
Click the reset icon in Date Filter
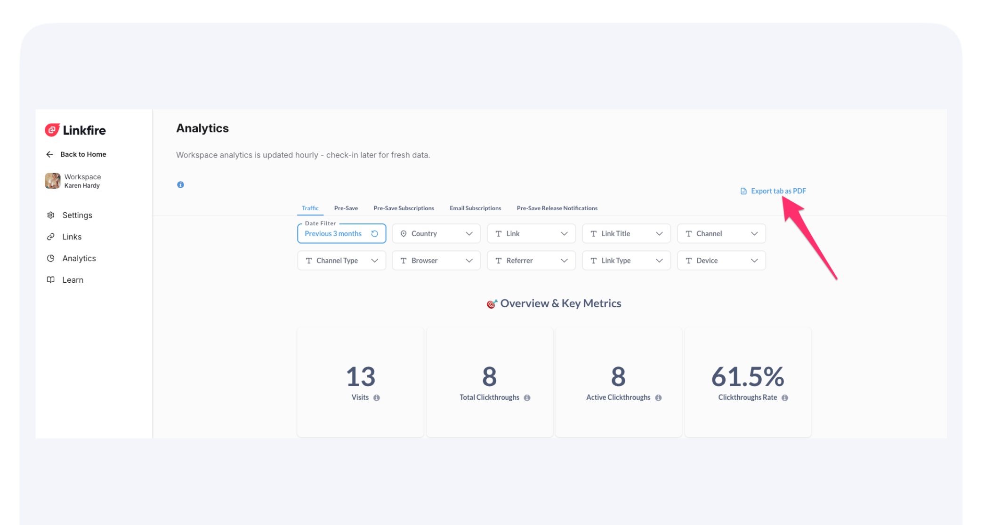coord(375,234)
